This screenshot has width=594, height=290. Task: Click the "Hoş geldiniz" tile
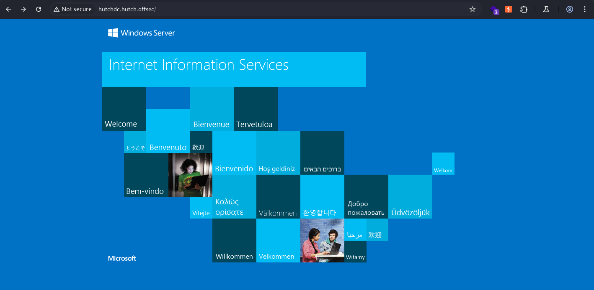click(278, 153)
